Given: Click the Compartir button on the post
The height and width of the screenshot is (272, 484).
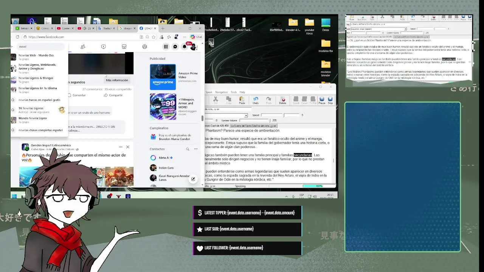Looking at the screenshot, I should click(113, 95).
